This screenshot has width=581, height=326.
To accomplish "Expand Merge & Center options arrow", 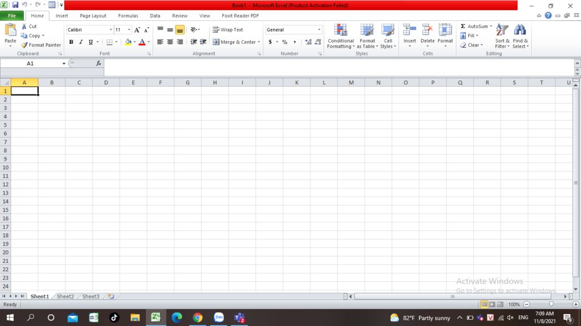I will click(259, 42).
